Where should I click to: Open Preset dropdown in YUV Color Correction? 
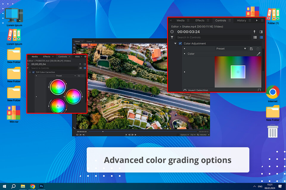(66, 76)
